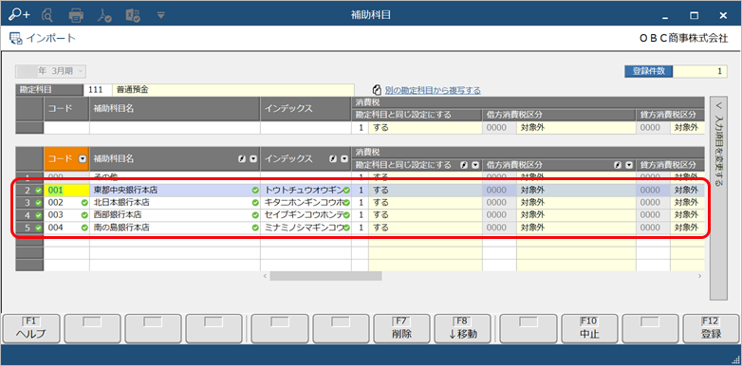Screen dimensions: 742x366
Task: Click green check after トウトチュウオウギン index
Action: [346, 191]
